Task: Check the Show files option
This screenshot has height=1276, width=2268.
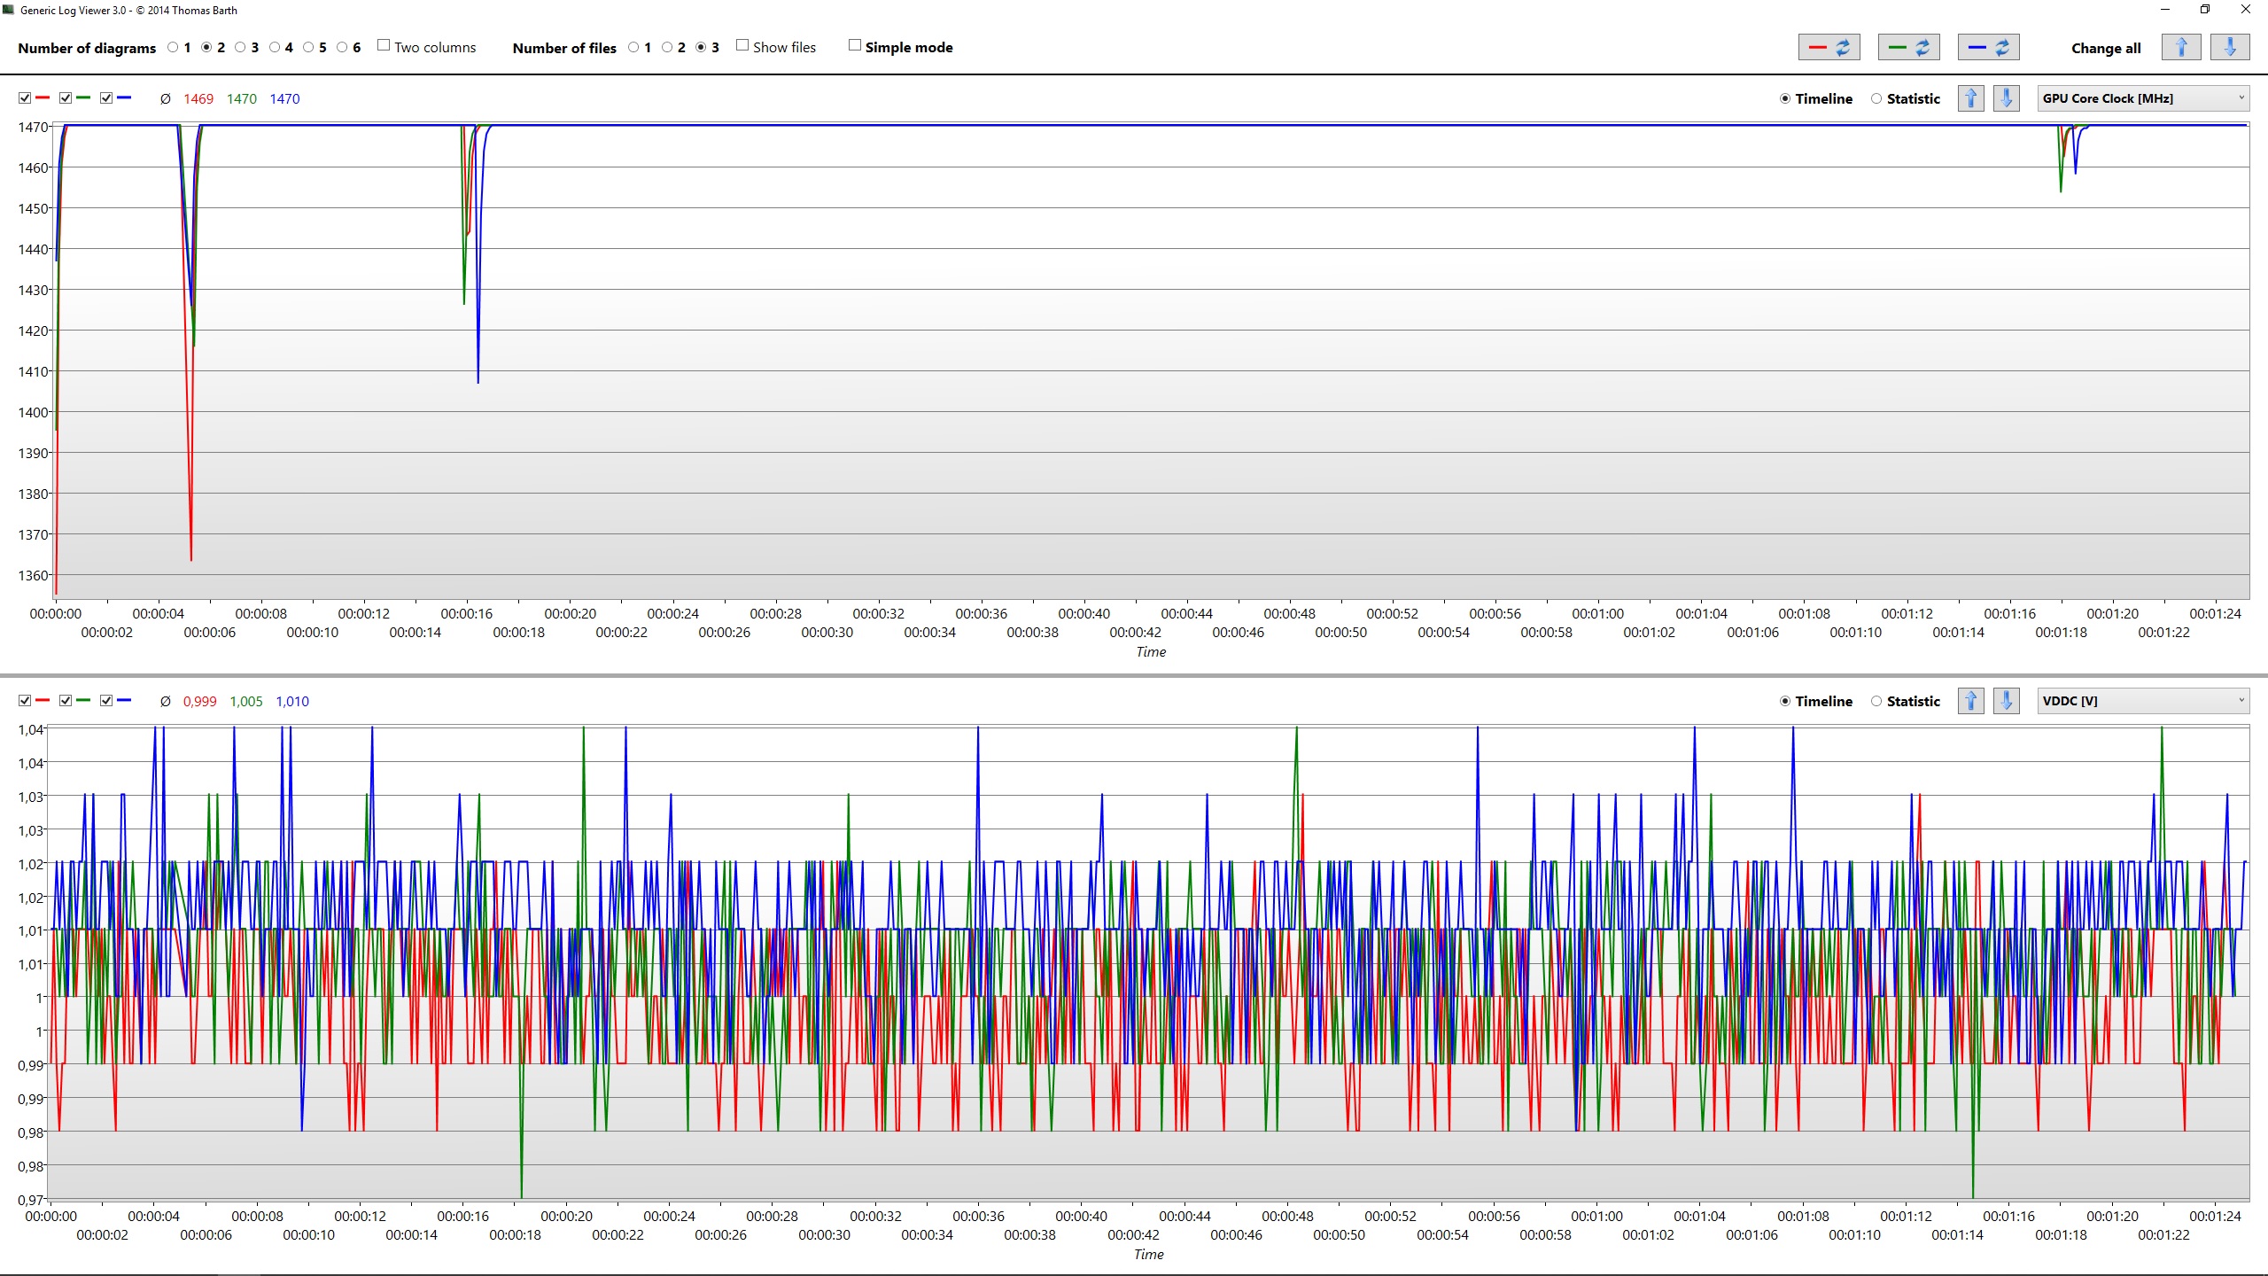Action: [x=742, y=45]
